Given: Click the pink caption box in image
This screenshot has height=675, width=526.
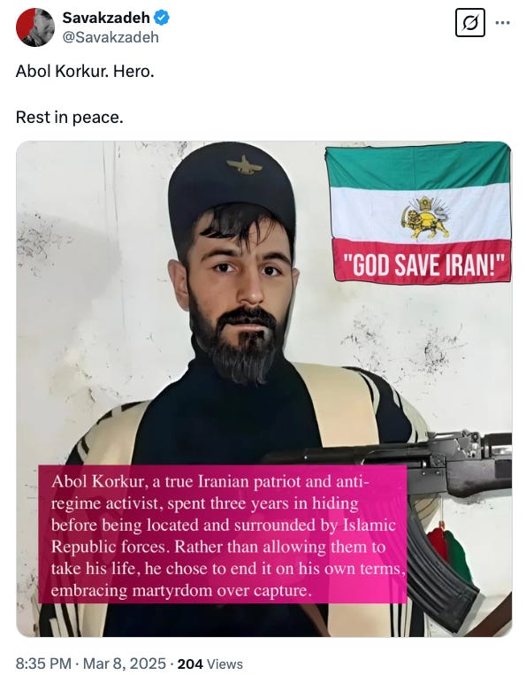Looking at the screenshot, I should pos(223,534).
